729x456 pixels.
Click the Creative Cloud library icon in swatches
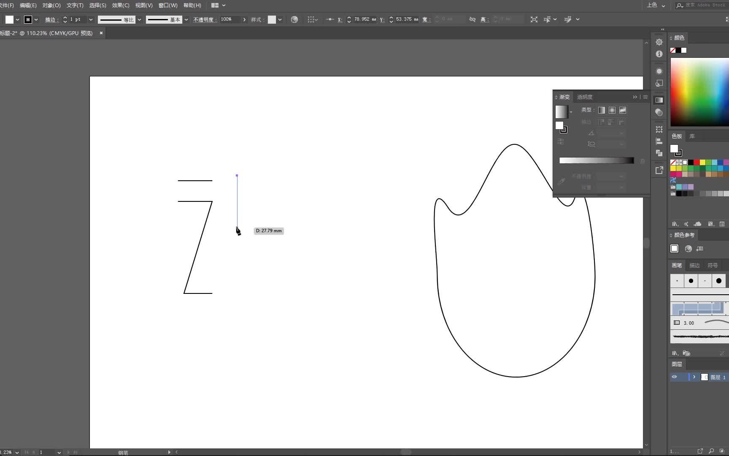coord(698,224)
